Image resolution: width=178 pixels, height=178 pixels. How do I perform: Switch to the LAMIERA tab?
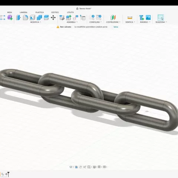(23, 12)
